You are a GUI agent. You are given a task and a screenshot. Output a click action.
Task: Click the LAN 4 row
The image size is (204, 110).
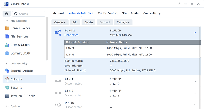click(132, 55)
